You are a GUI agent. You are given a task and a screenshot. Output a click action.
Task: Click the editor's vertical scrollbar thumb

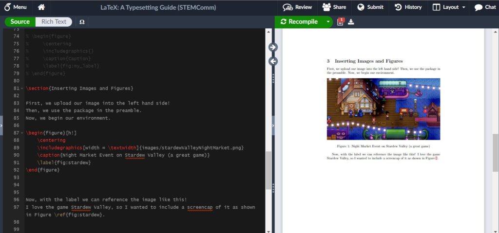(x=268, y=170)
